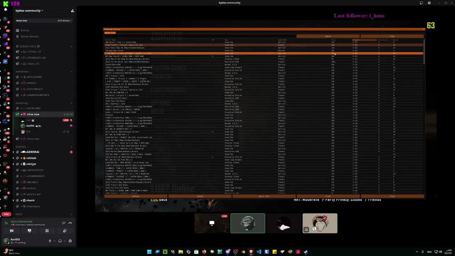This screenshot has width=455, height=256.
Task: Open the ADVERTISE text channel
Action: [44, 170]
